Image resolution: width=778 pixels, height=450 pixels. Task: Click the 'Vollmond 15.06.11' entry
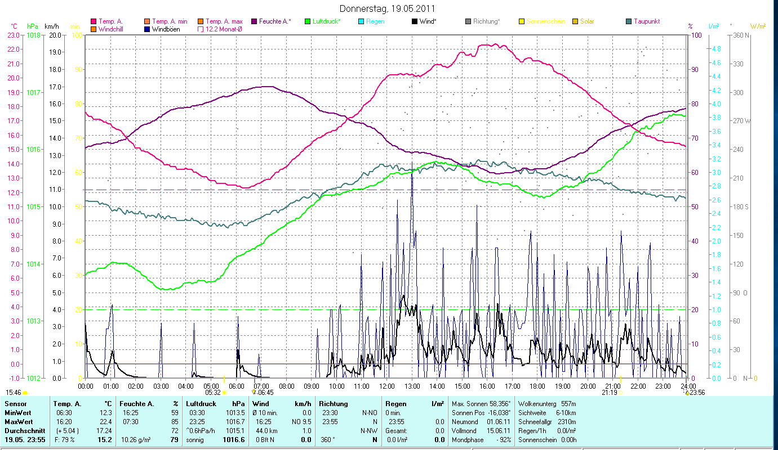(482, 430)
